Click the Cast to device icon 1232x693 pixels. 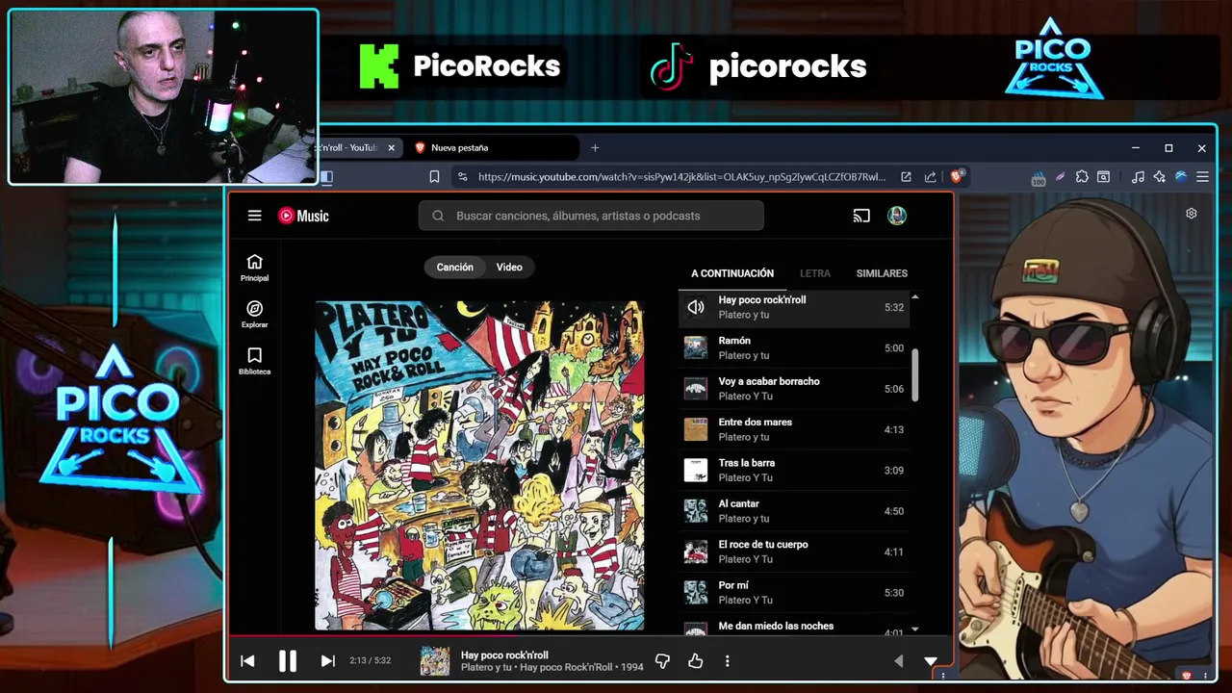click(861, 216)
